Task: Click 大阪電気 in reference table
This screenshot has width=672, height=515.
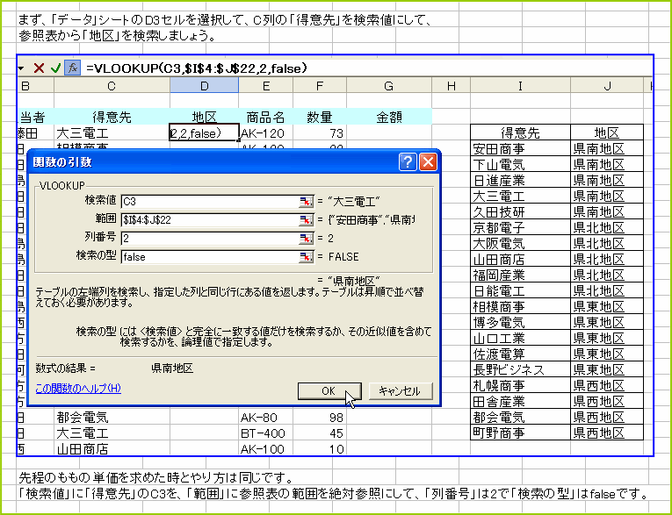Action: [520, 244]
